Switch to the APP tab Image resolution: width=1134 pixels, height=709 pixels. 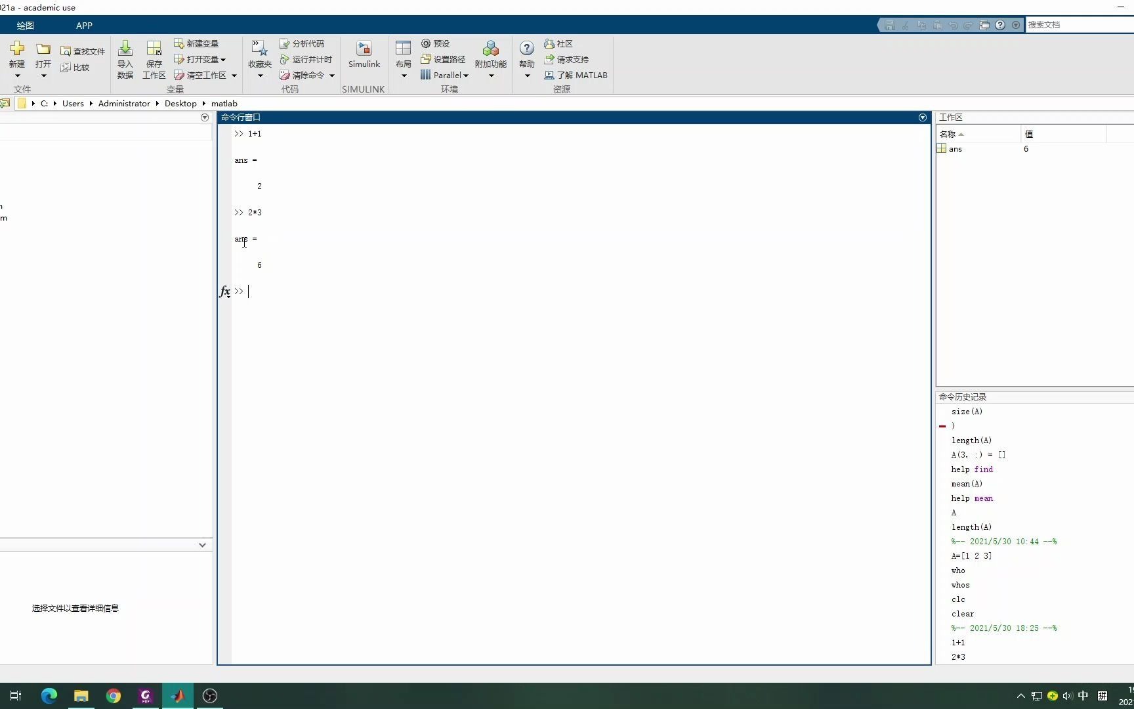[x=84, y=25]
